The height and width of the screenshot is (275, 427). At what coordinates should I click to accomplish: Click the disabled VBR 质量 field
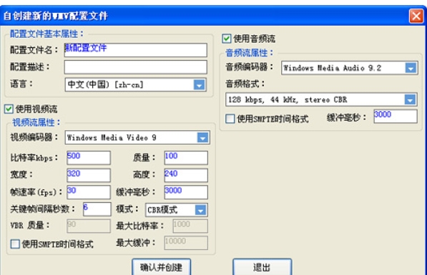pyautogui.click(x=89, y=226)
